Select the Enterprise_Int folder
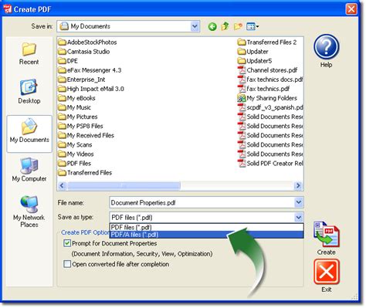Image resolution: width=366 pixels, height=308 pixels. tap(82, 80)
